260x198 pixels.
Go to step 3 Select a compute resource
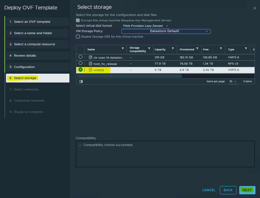coord(38,44)
